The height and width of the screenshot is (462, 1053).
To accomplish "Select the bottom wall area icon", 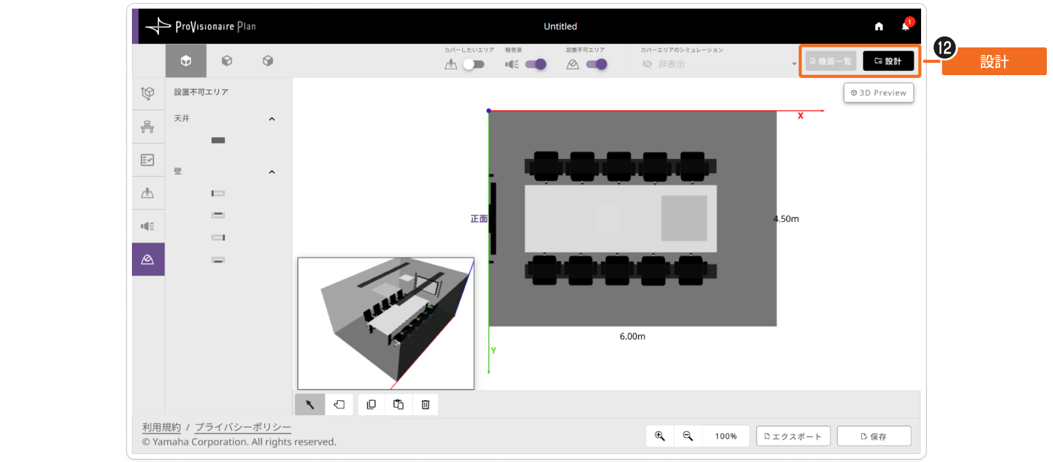I will point(218,260).
